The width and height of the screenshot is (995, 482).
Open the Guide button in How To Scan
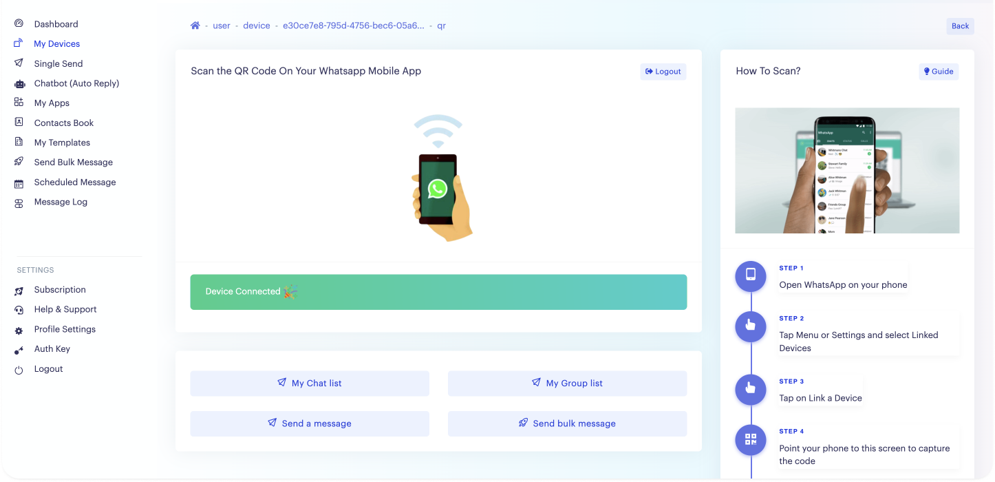939,72
